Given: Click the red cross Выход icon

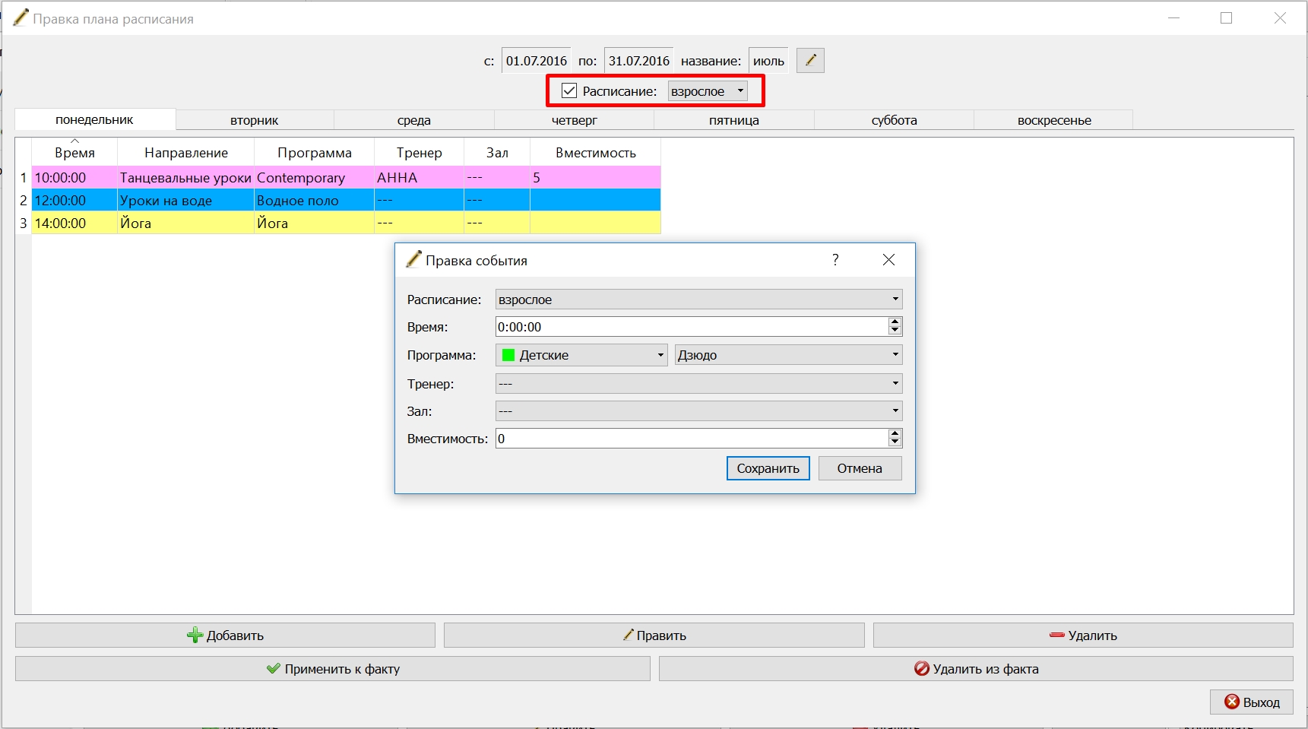Looking at the screenshot, I should (x=1232, y=702).
